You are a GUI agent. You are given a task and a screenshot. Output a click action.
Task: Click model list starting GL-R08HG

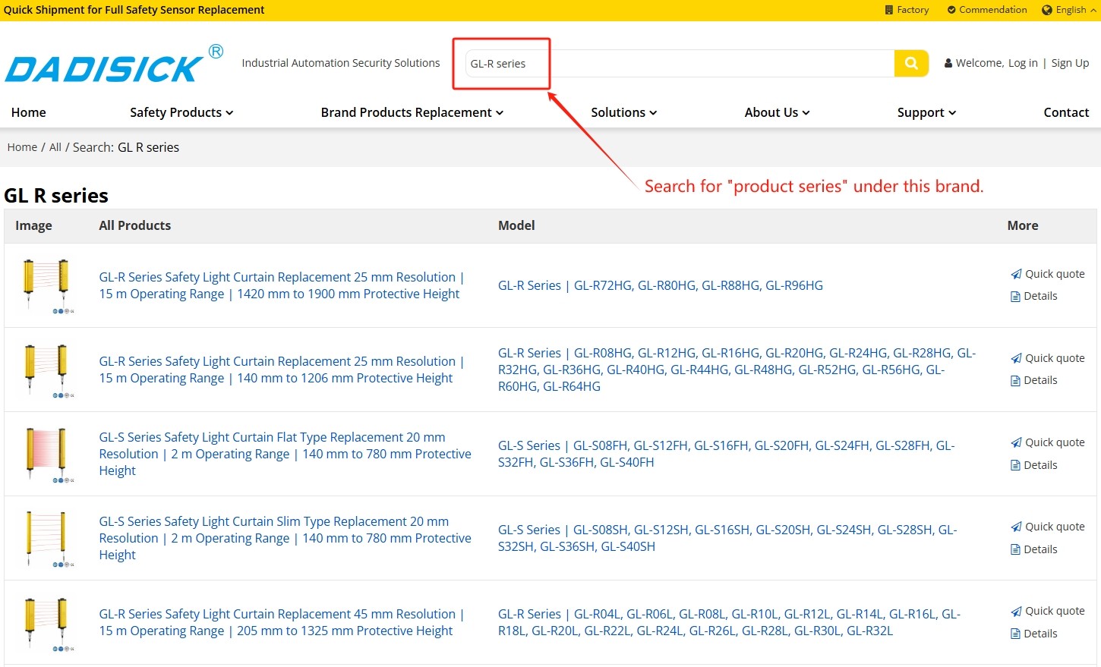(737, 370)
